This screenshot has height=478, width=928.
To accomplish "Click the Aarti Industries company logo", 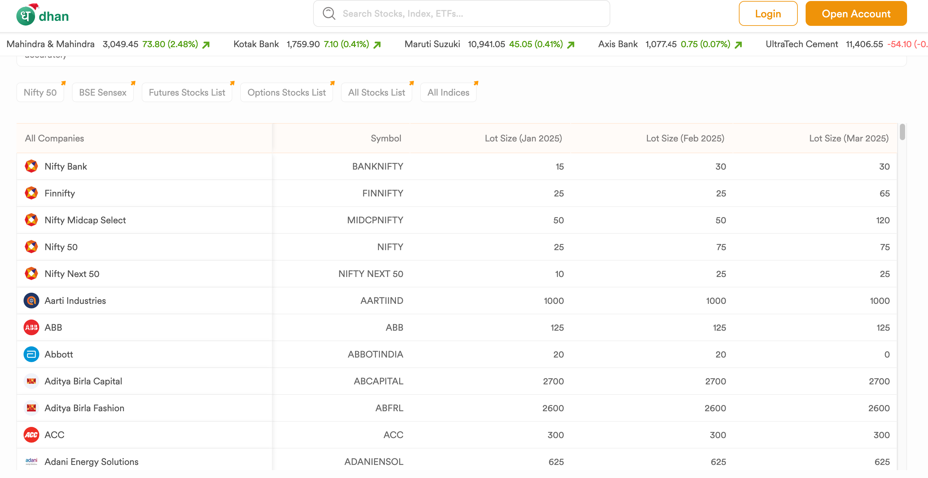I will coord(31,301).
